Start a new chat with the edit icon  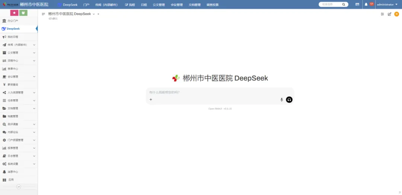(389, 14)
